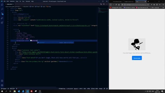Open the editor More Actions ellipsis
The width and height of the screenshot is (165, 93).
point(106,4)
